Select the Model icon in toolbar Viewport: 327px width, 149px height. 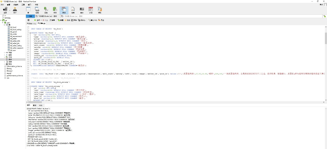pyautogui.click(x=100, y=10)
